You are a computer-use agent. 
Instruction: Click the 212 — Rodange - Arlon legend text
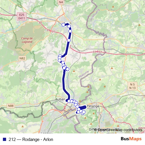click(31, 139)
